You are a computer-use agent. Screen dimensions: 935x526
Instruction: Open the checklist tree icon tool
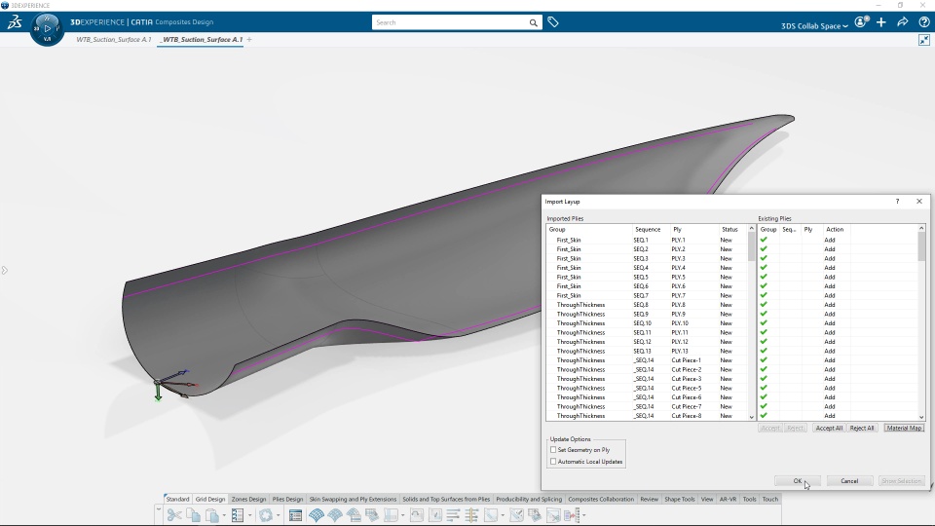pyautogui.click(x=238, y=515)
